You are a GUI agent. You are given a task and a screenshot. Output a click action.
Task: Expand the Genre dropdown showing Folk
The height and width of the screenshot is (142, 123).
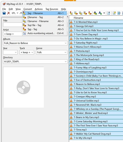(x=65, y=52)
